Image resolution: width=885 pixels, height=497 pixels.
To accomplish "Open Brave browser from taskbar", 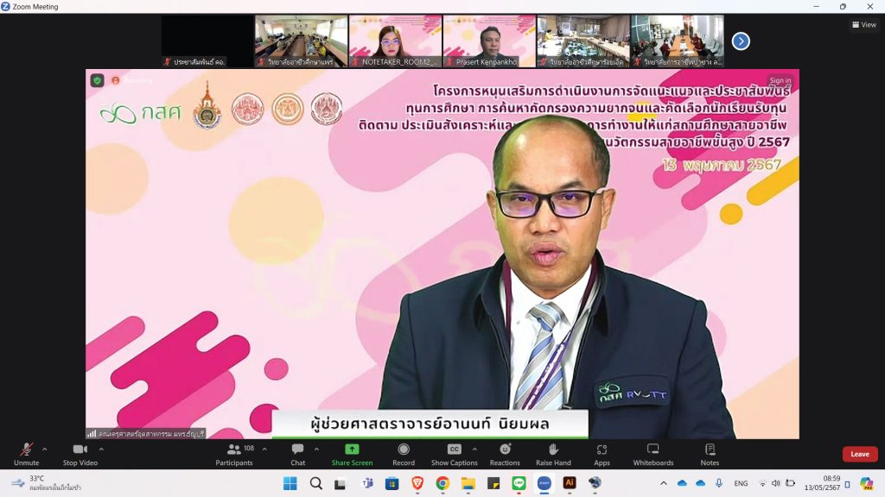I will point(417,483).
